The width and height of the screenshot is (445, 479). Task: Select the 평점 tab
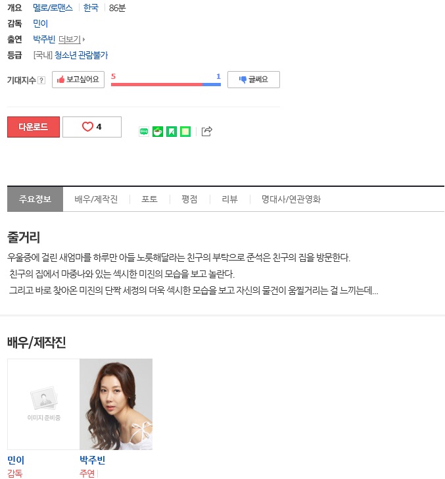point(189,199)
